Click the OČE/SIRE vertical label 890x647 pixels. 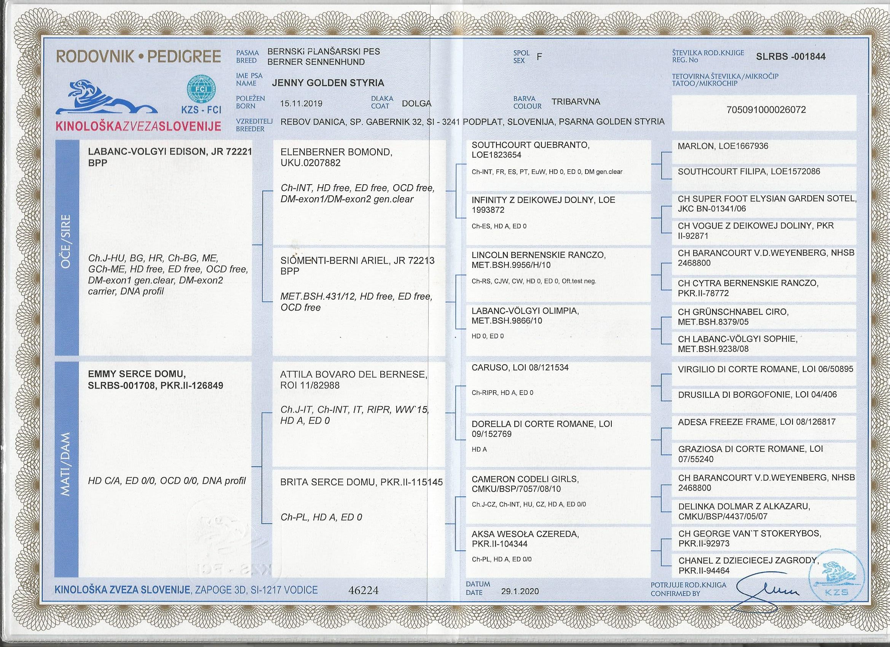65,241
